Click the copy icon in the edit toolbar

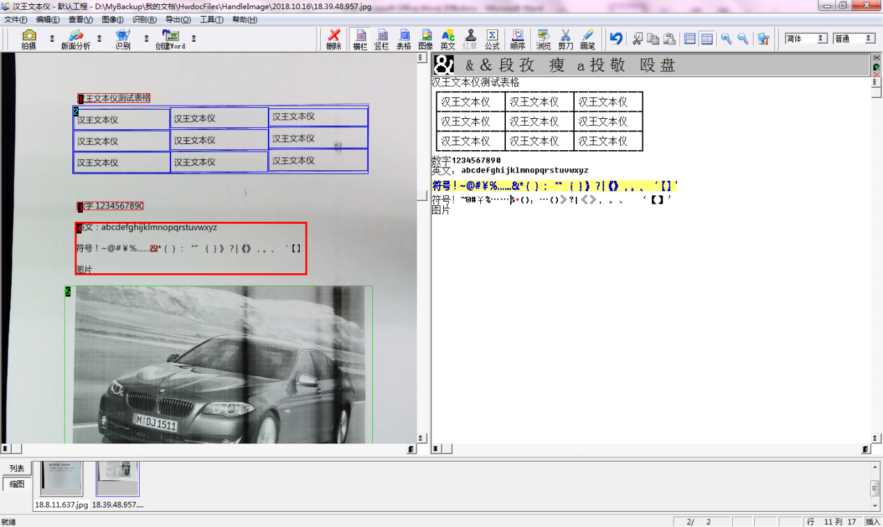(653, 39)
